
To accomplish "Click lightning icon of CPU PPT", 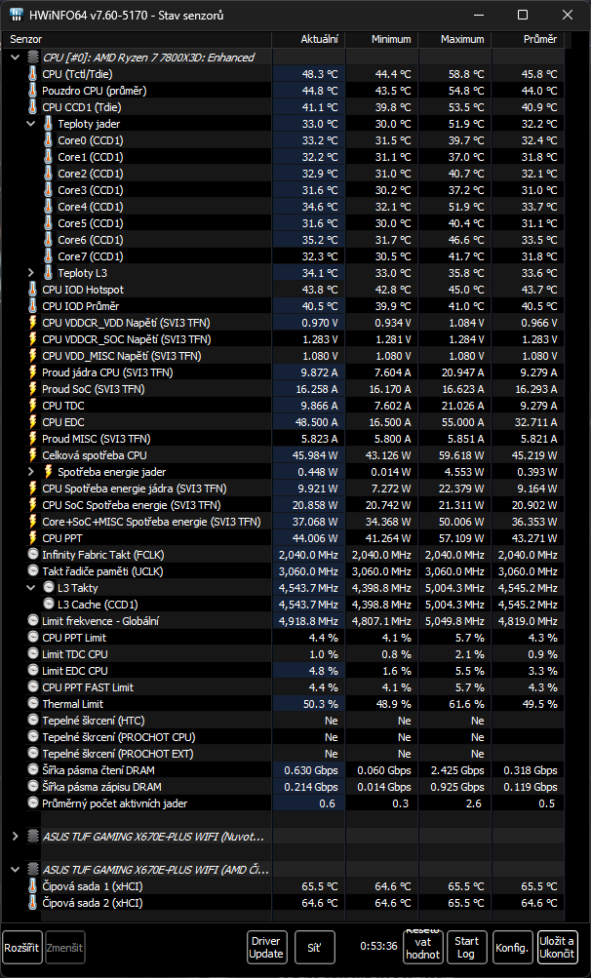I will pos(33,538).
